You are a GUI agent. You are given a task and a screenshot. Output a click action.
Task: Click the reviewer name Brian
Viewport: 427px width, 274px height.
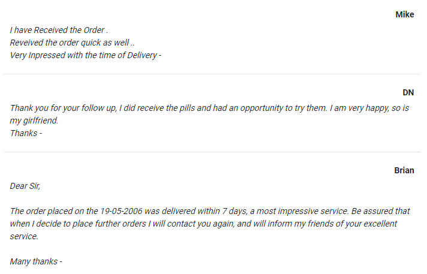(404, 170)
